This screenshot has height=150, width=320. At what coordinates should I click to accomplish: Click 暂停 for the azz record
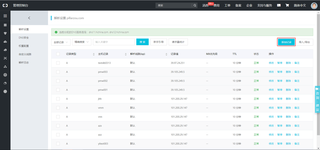(x=280, y=135)
